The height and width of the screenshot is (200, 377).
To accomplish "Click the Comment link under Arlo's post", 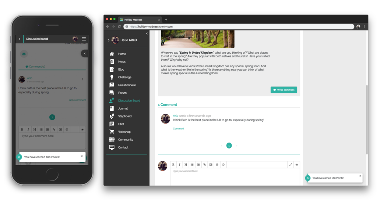I will coord(179,129).
